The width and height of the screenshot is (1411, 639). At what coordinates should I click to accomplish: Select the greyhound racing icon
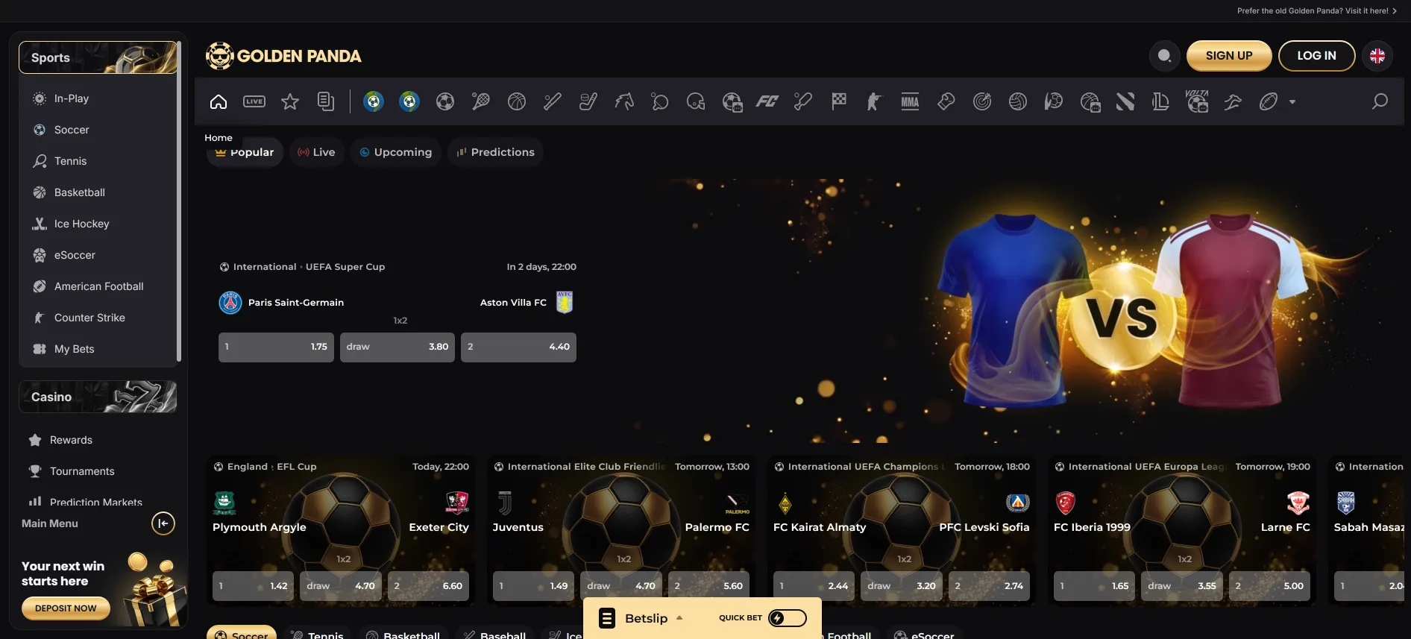coord(1233,101)
